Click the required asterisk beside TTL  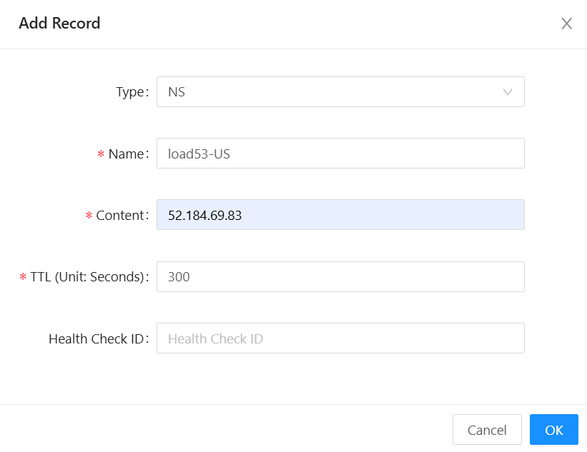[x=23, y=277]
